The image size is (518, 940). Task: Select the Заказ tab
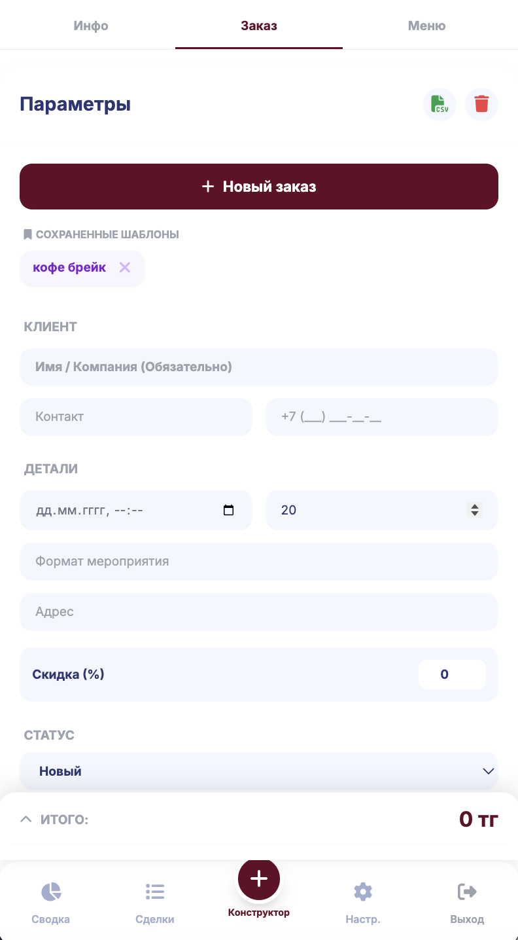(259, 26)
